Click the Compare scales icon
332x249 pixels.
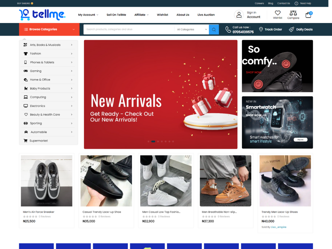[293, 13]
